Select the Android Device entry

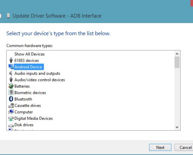(28, 67)
